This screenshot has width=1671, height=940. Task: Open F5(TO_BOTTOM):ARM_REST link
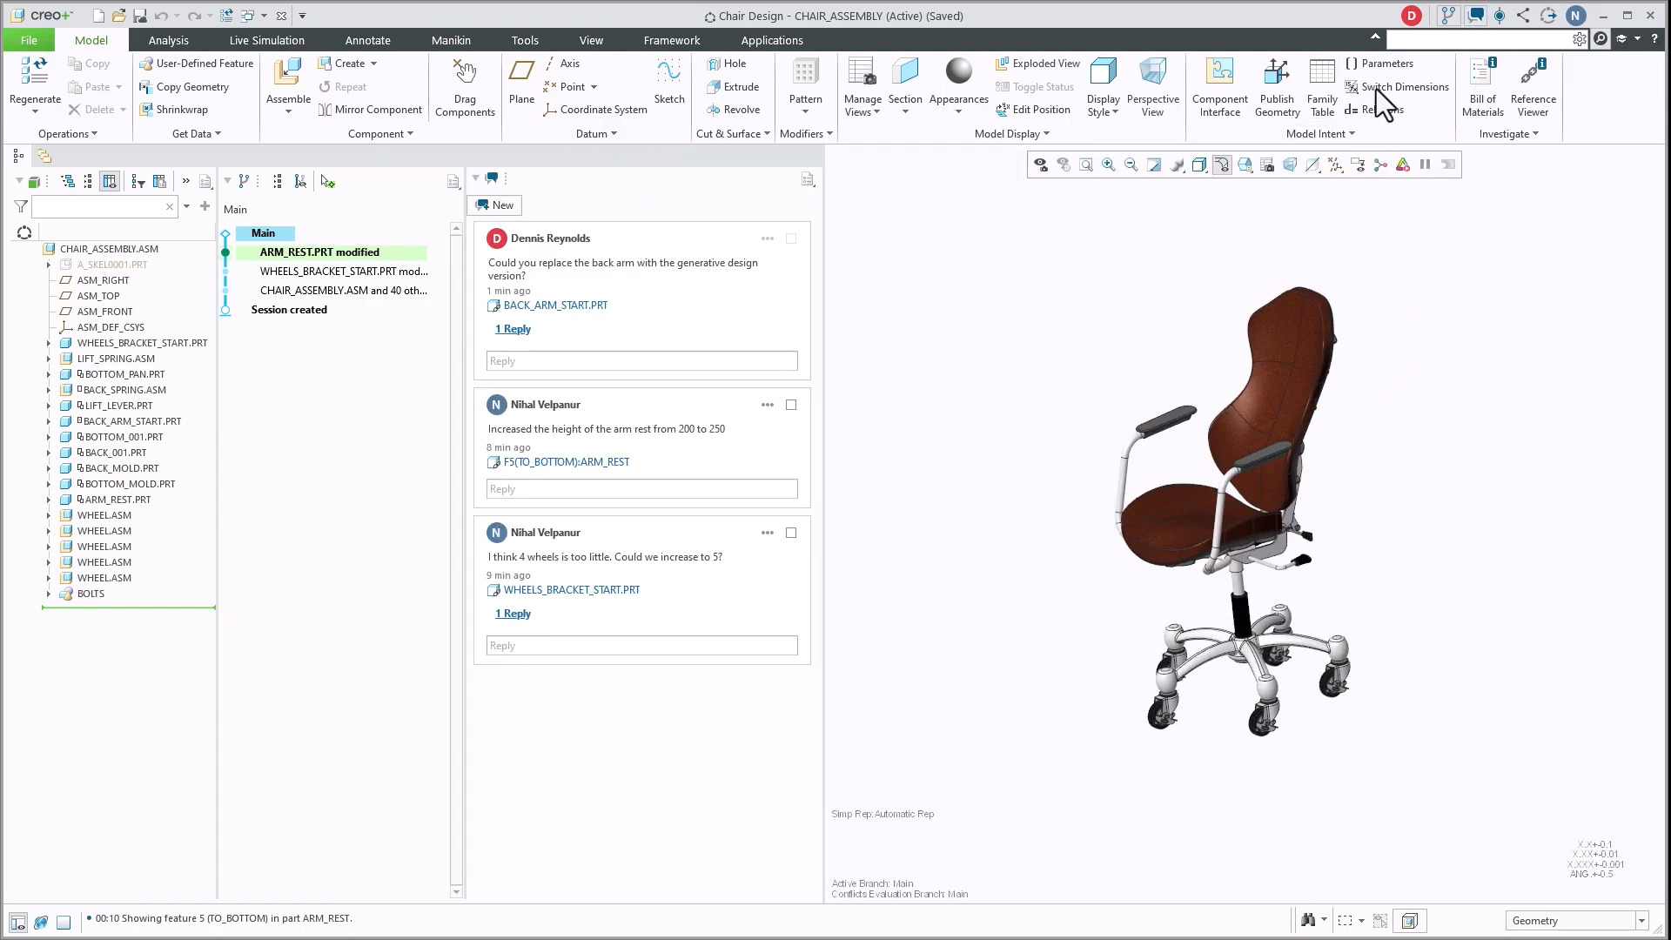pyautogui.click(x=566, y=462)
